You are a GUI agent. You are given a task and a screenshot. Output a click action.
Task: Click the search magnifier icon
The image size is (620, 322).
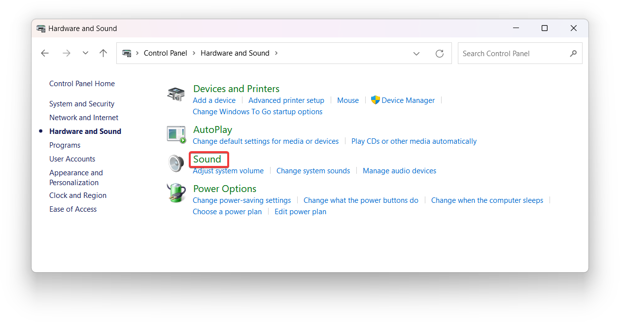point(573,53)
